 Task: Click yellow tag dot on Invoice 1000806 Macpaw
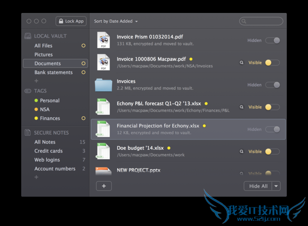[191, 59]
